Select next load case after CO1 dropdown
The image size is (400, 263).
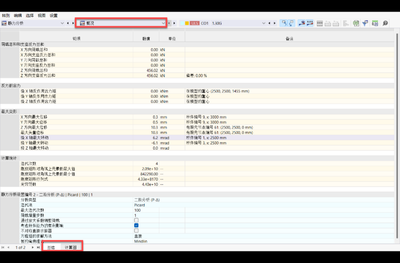(275, 23)
